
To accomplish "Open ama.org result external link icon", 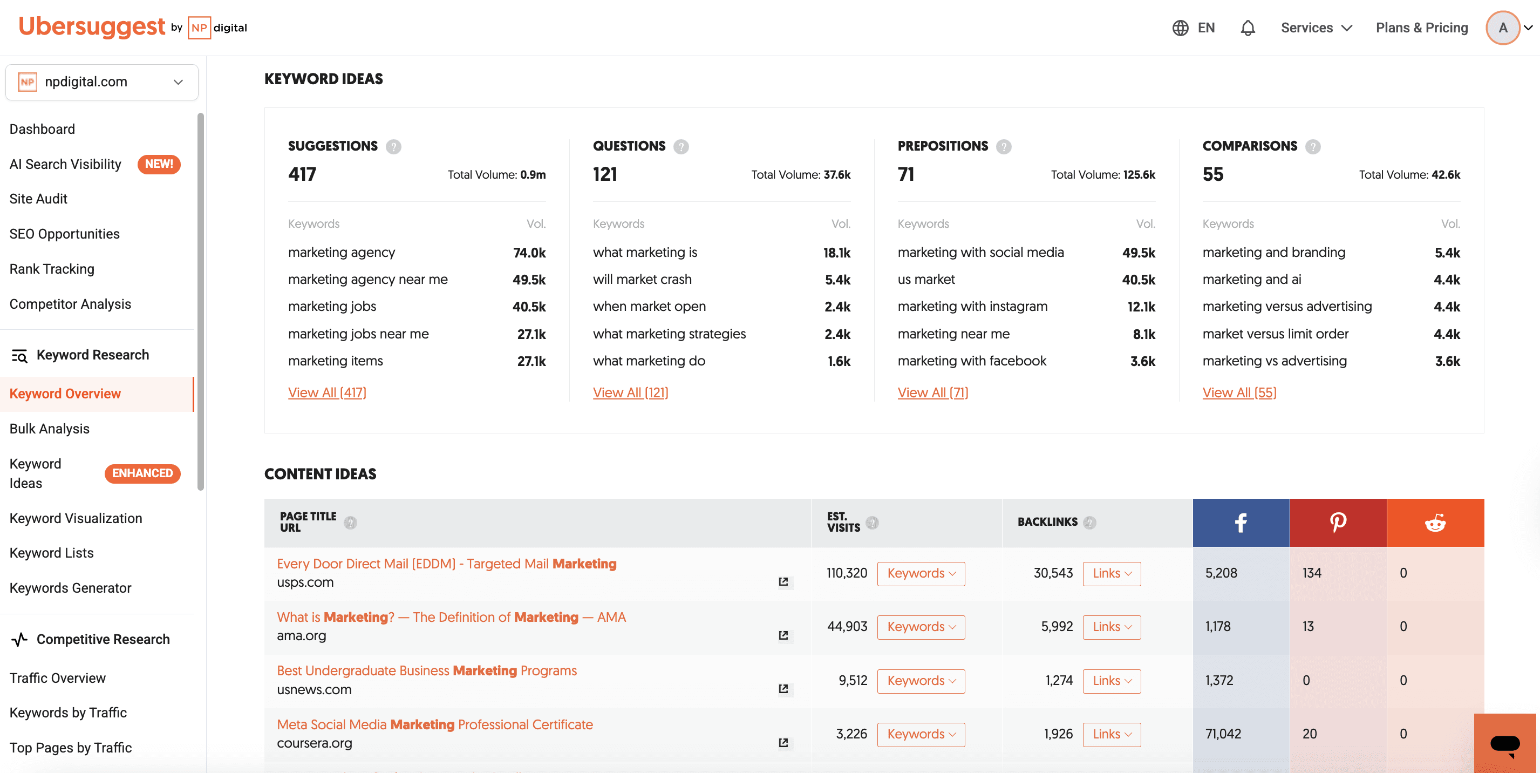I will click(783, 635).
